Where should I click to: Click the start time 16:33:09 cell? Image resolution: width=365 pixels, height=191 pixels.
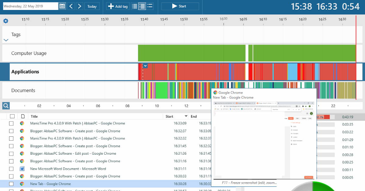180,123
